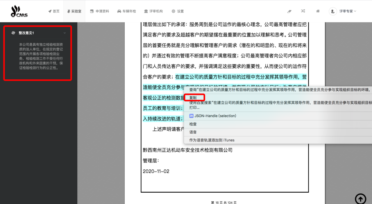Click the home icon at top right
This screenshot has width=372, height=204.
tap(318, 11)
